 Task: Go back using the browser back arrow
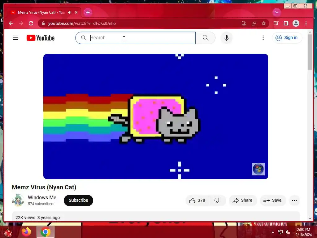[x=11, y=23]
